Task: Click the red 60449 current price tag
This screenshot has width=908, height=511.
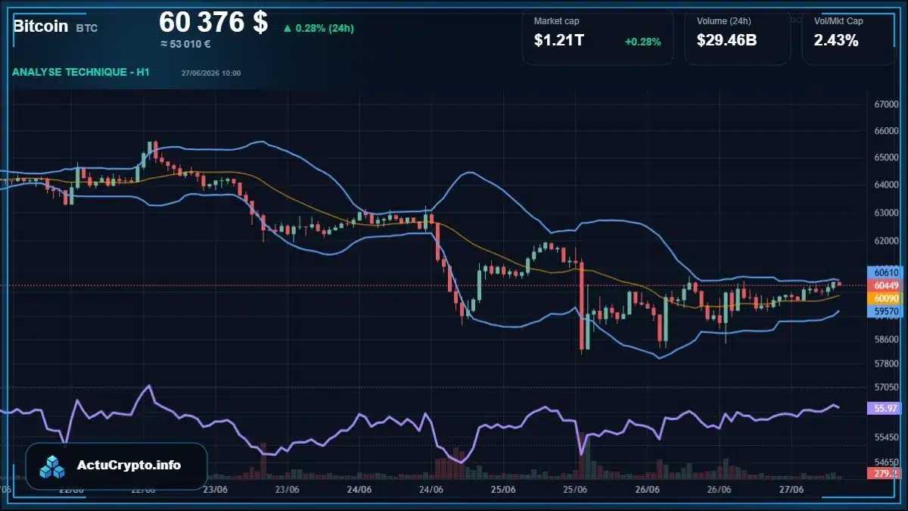Action: click(886, 285)
